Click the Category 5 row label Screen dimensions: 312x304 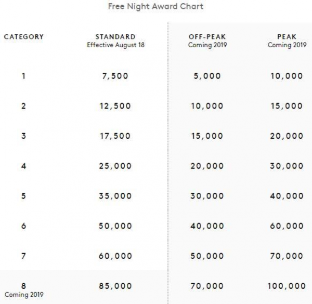[x=23, y=196]
